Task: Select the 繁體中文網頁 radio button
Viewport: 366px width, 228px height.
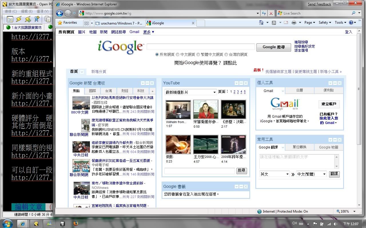Action: point(198,54)
